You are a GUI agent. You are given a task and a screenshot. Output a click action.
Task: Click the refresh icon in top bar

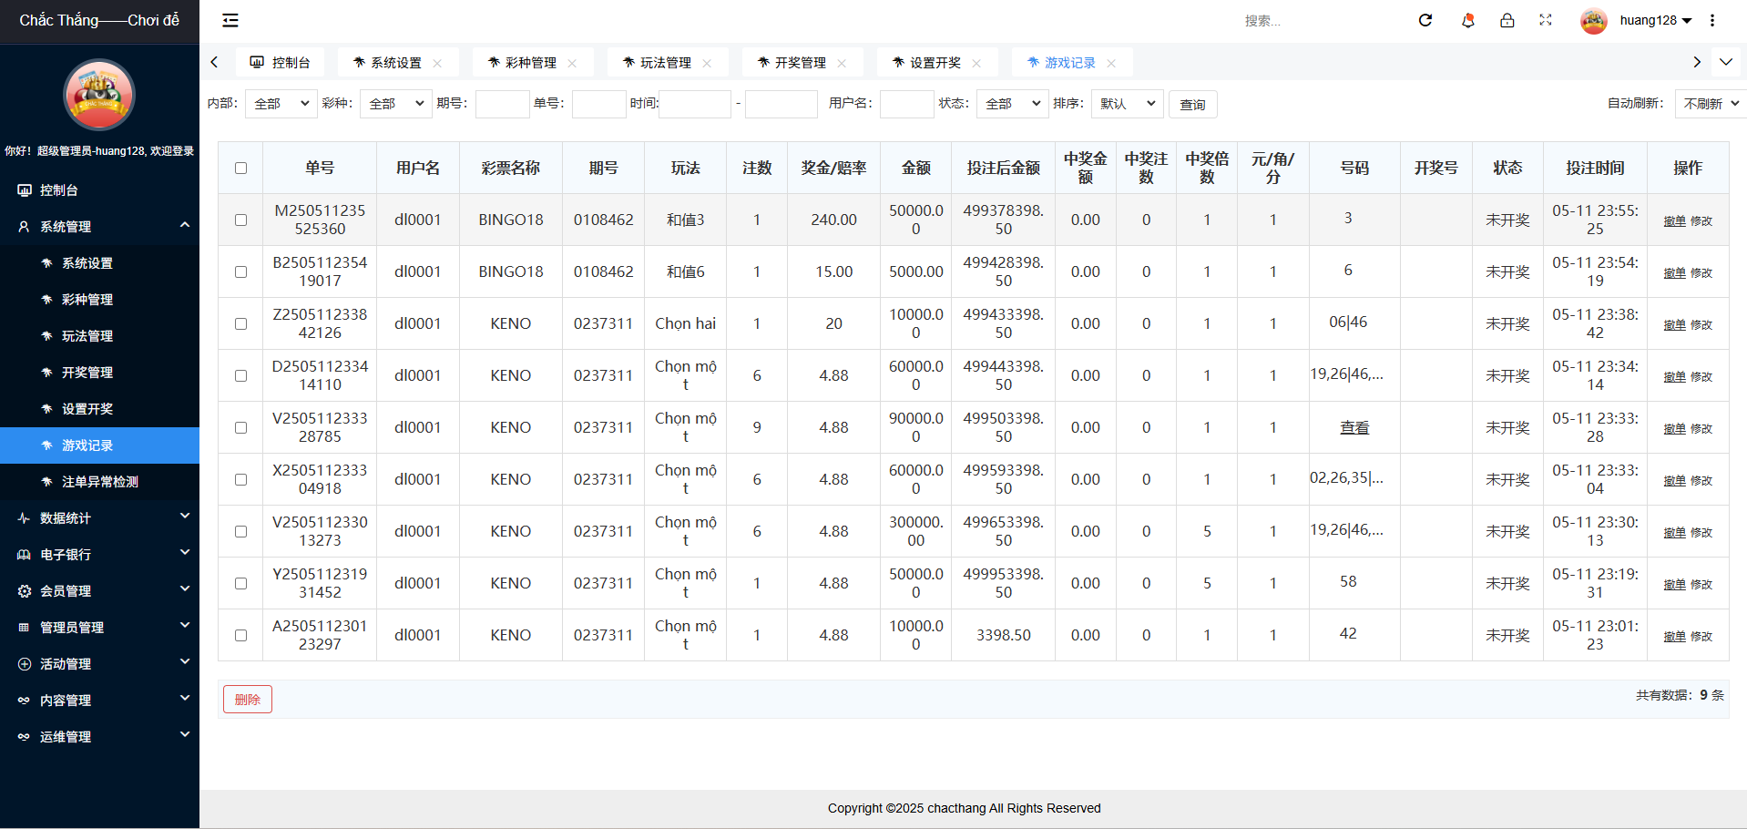coord(1425,20)
